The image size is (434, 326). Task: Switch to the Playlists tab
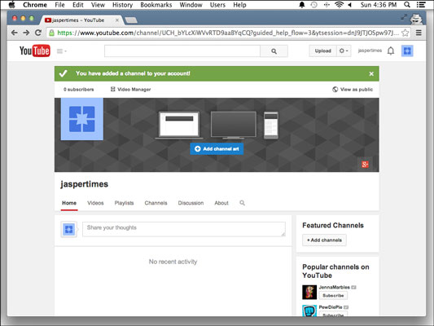coord(124,203)
